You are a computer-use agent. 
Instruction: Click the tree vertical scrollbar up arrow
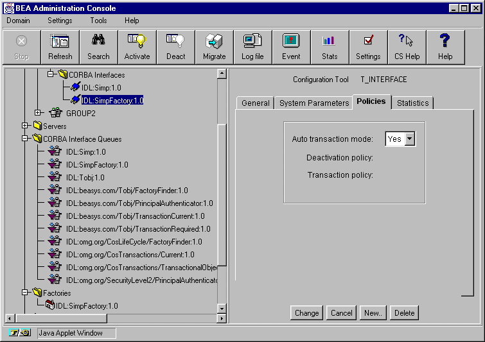[222, 74]
